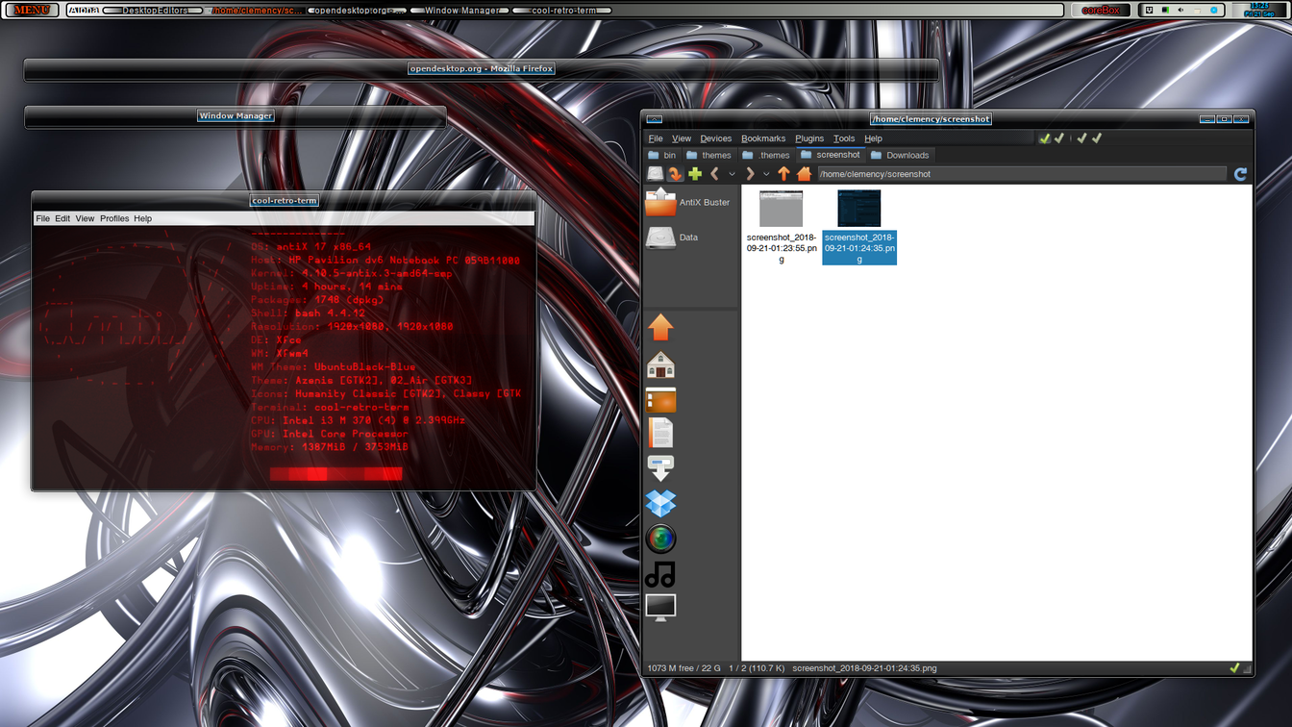
Task: Click the large orange up-arrow sidebar bookmark
Action: (x=660, y=327)
